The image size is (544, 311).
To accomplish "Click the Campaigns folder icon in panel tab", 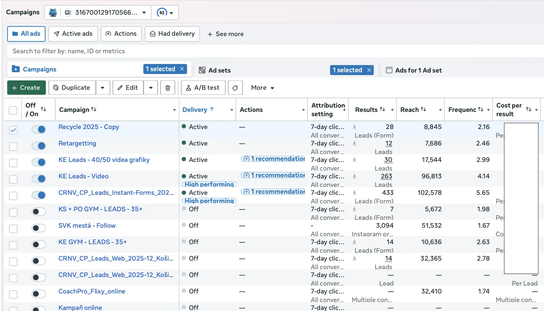I will pos(16,69).
